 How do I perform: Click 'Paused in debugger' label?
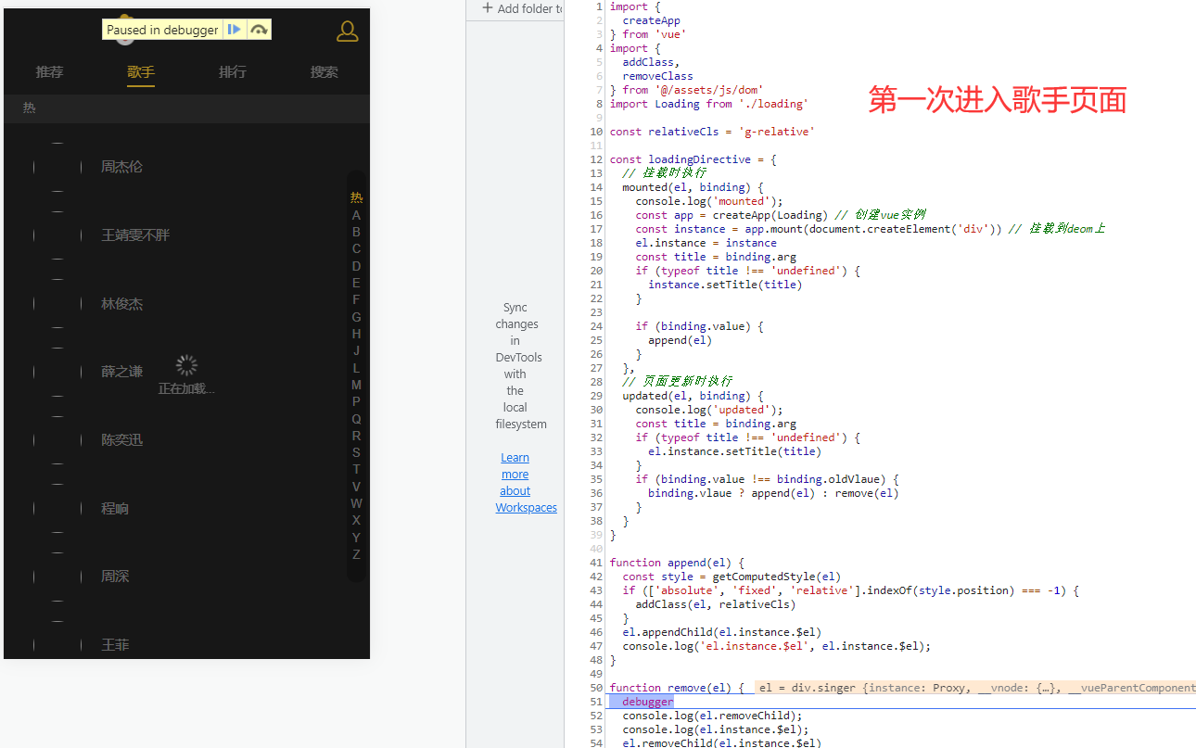(x=162, y=30)
